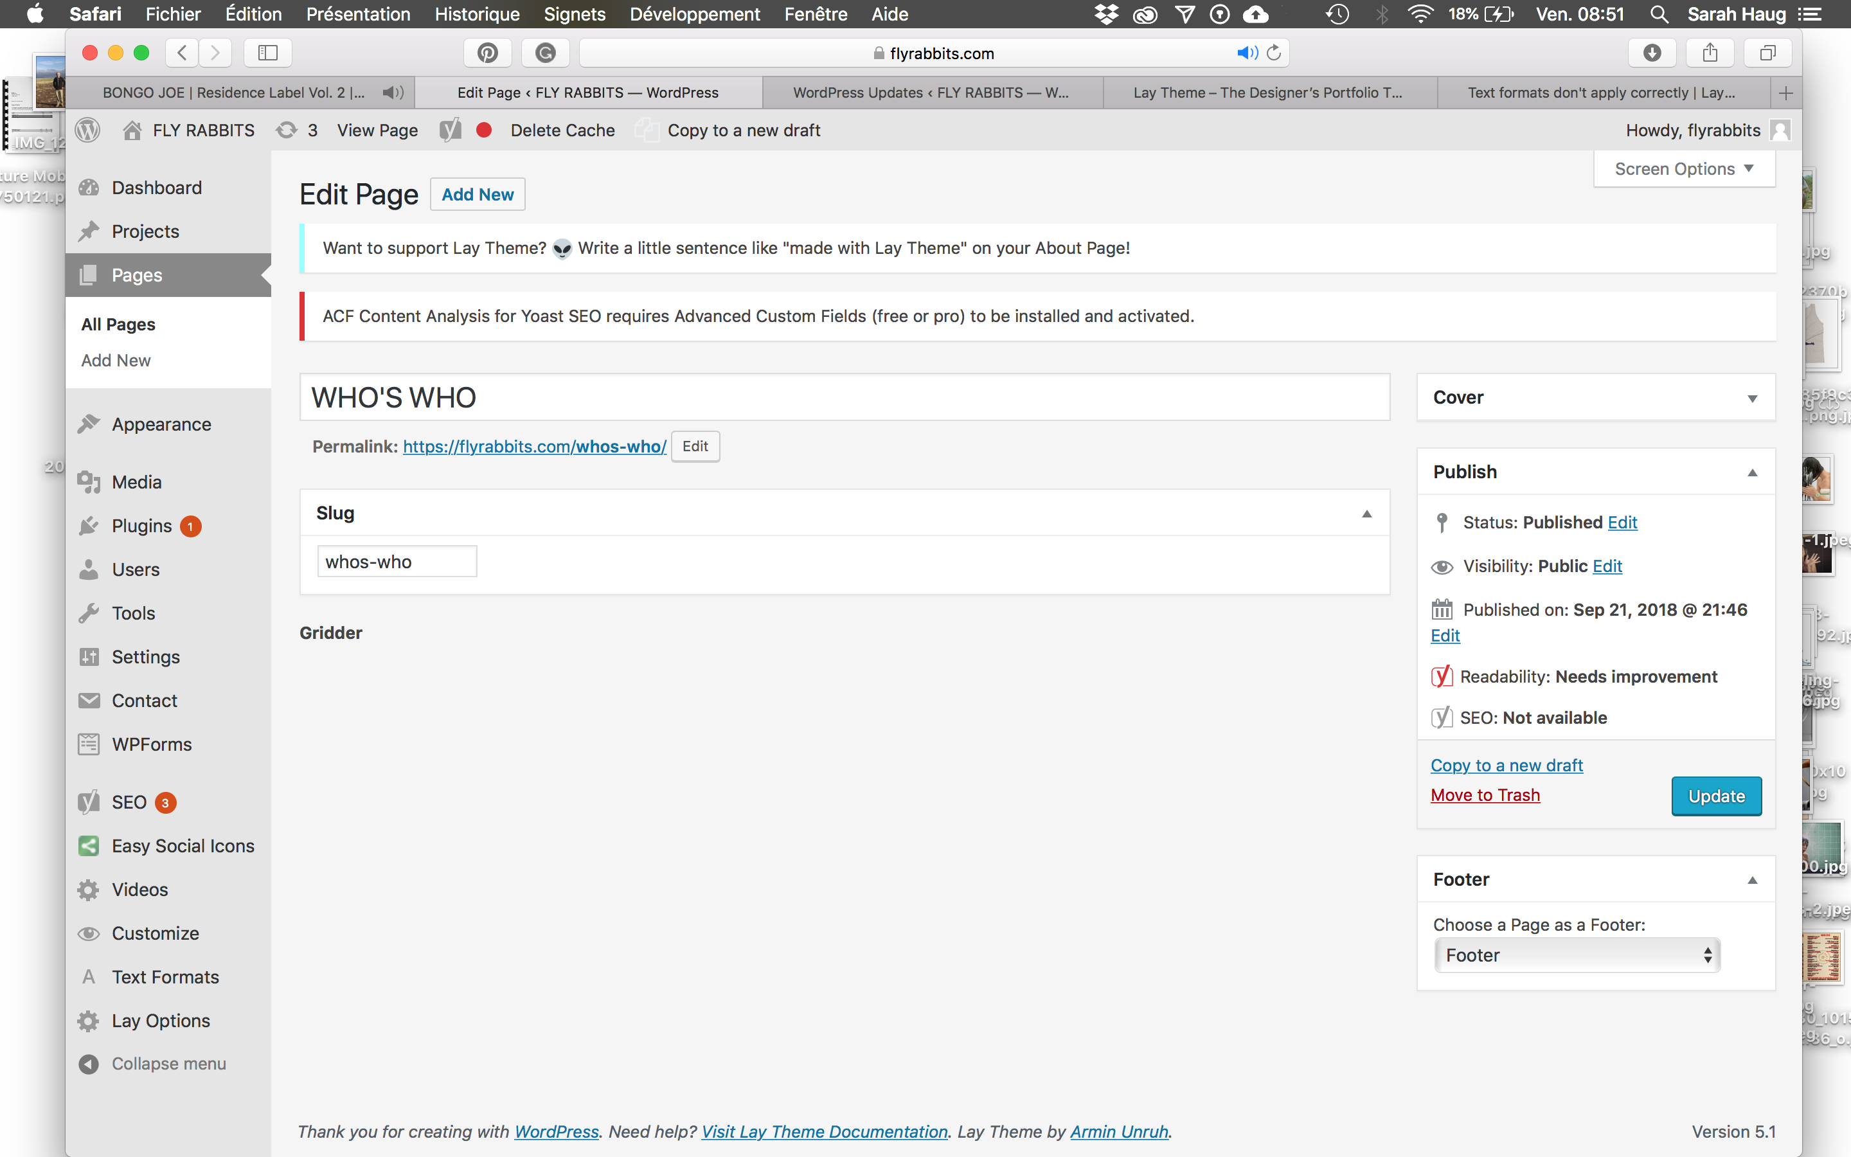1851x1157 pixels.
Task: Click the WordPress logo in admin bar
Action: 88,130
